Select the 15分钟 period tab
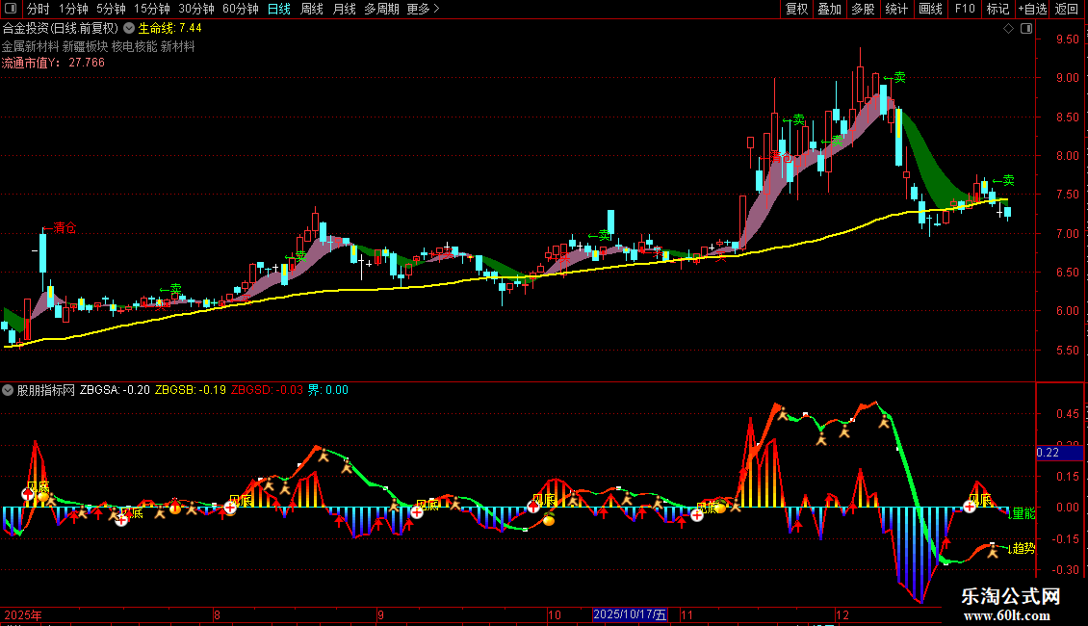Image resolution: width=1088 pixels, height=626 pixels. [152, 9]
